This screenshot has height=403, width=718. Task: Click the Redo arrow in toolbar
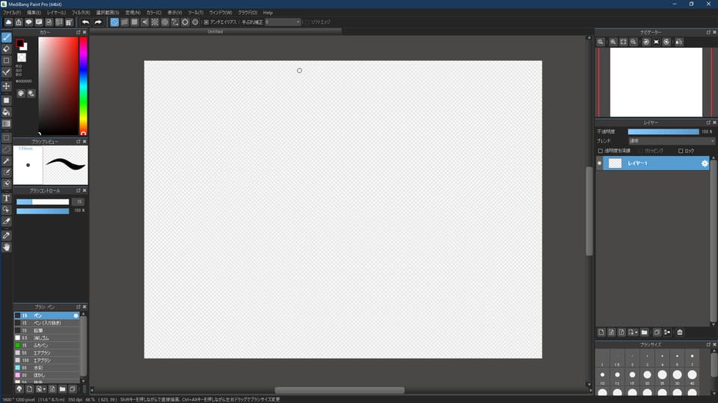98,22
